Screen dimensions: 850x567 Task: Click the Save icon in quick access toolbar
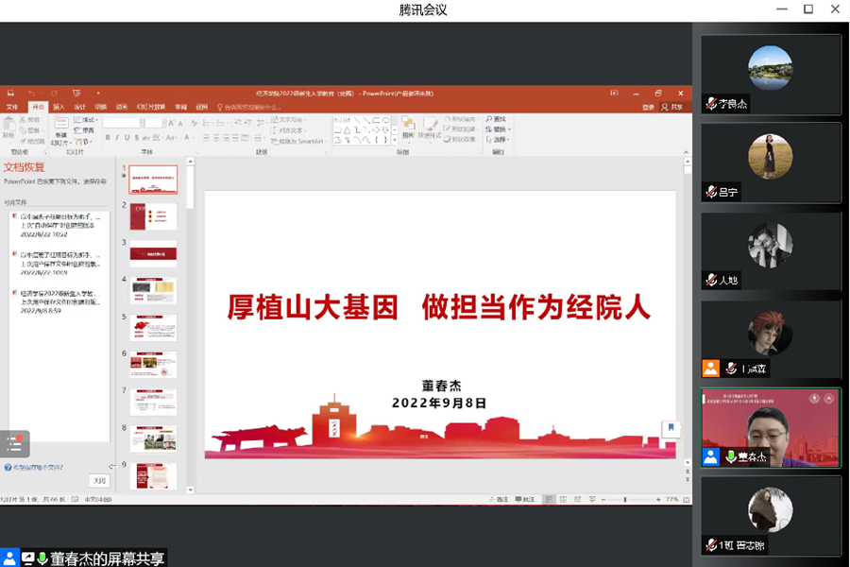click(x=10, y=94)
